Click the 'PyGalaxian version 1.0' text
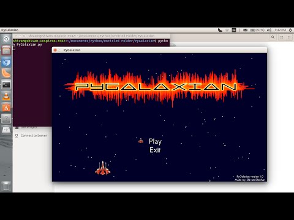 pos(250,177)
